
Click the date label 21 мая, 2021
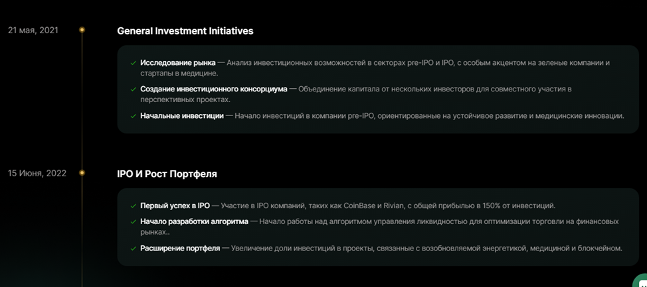(33, 30)
